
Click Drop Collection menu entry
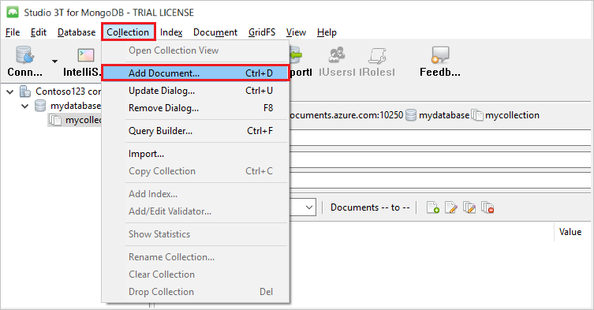(196, 291)
